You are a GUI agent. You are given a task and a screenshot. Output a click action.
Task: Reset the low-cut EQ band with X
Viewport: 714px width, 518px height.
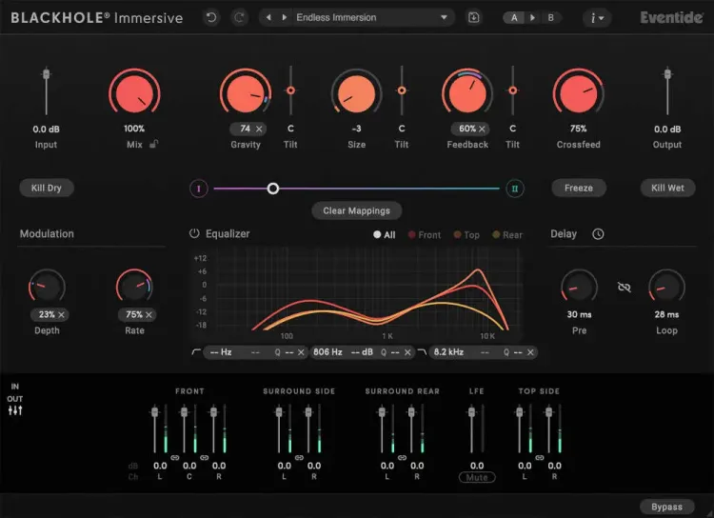tap(301, 352)
